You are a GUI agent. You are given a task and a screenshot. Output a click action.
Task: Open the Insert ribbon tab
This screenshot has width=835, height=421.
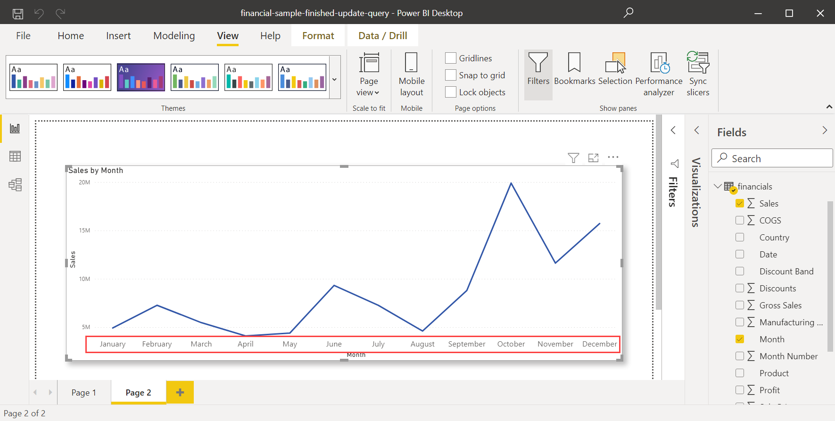118,36
